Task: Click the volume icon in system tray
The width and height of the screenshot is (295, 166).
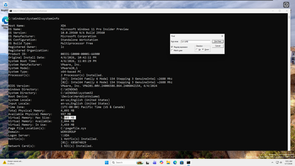Action: [x=281, y=163]
